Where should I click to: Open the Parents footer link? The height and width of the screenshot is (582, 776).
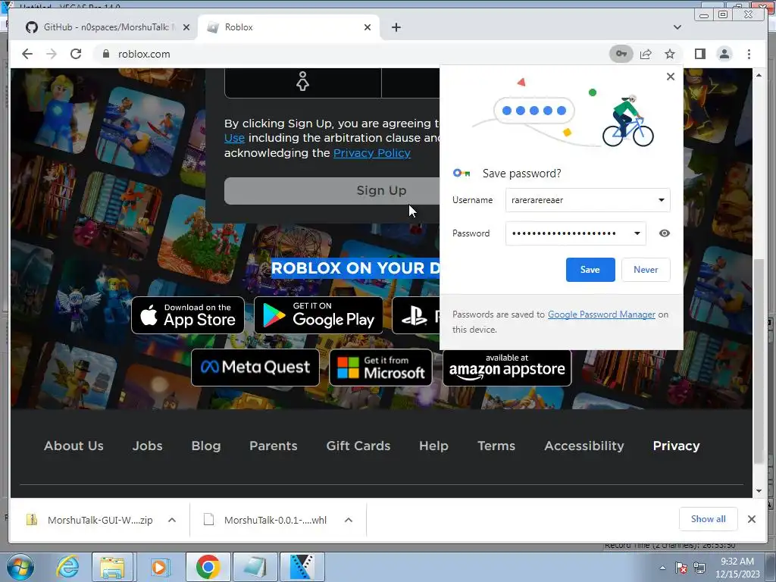(x=273, y=446)
